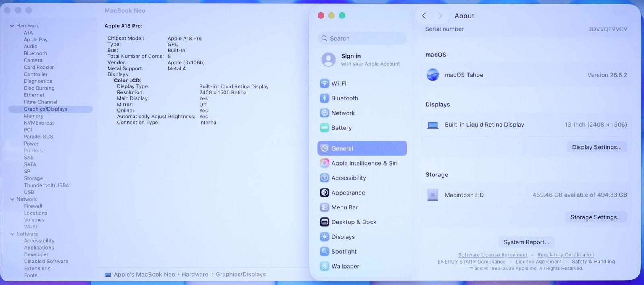Viewport: 644px width, 285px height.
Task: Select Graphics/Displays in the hardware list
Action: pos(51,109)
